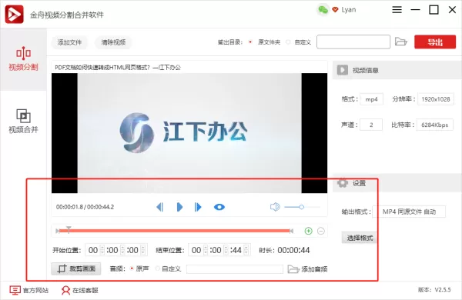Click the mp4 format value

point(371,99)
